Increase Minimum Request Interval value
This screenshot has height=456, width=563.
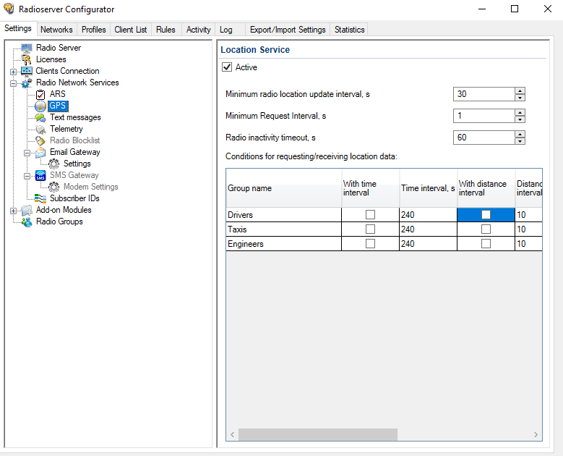pyautogui.click(x=520, y=113)
